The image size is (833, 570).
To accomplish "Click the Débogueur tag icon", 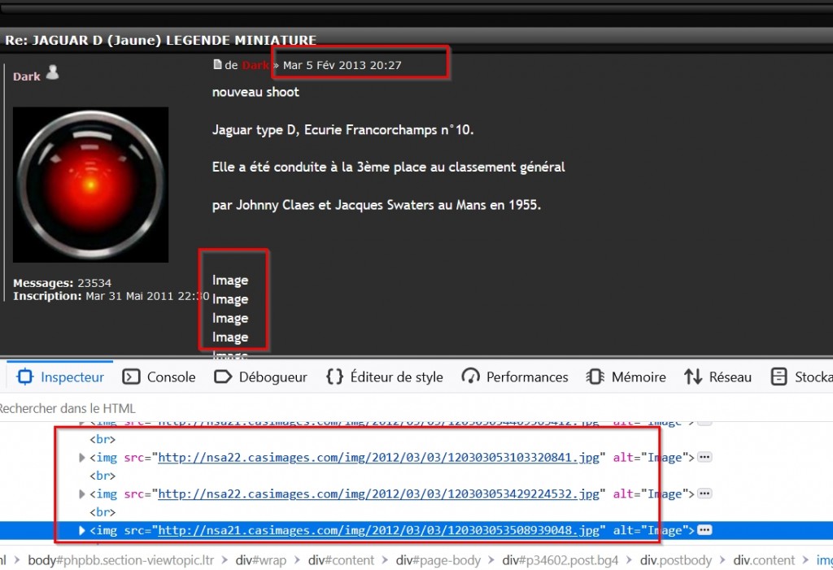I will pyautogui.click(x=223, y=376).
